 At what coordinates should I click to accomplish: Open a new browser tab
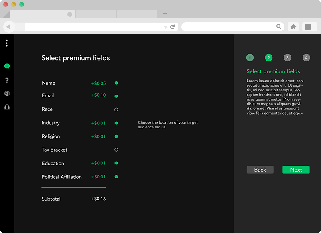(165, 14)
